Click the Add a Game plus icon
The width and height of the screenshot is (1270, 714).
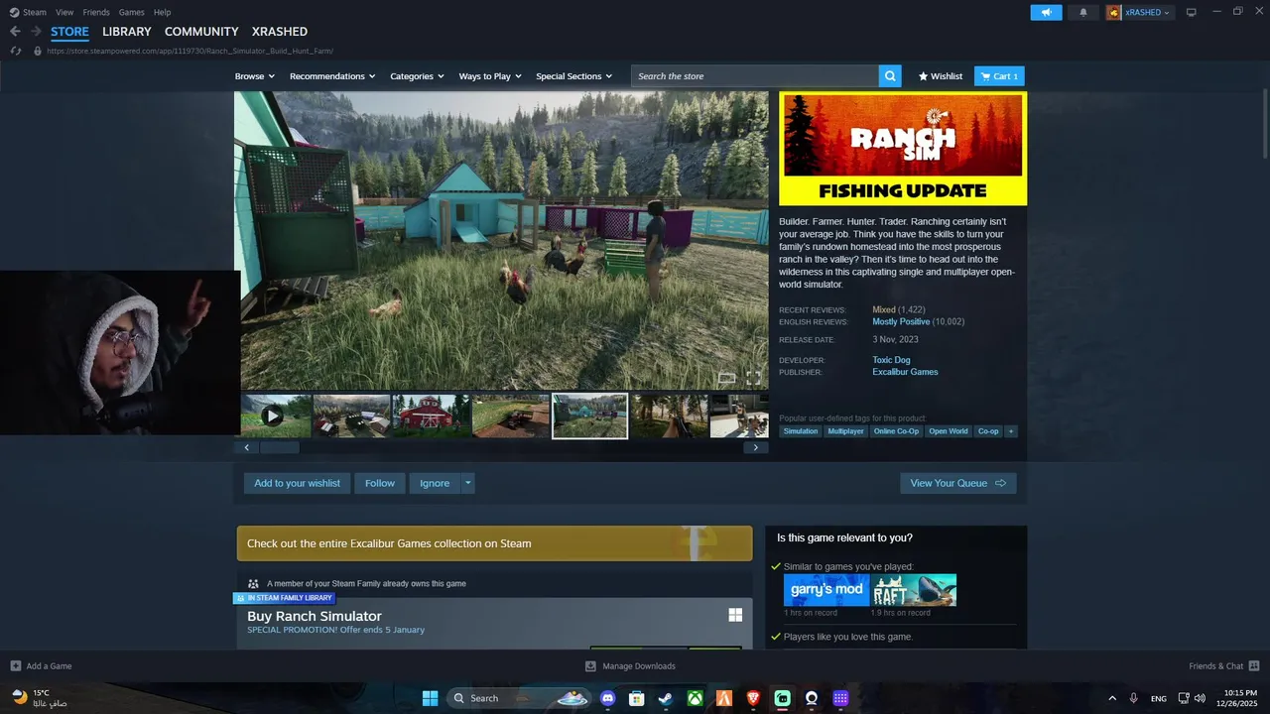click(16, 666)
